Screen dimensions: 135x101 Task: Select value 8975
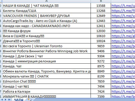click(x=101, y=66)
